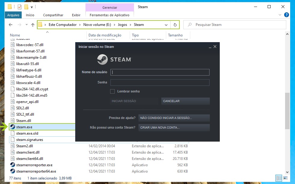Click the Properties icon in quick access toolbar

19,7
